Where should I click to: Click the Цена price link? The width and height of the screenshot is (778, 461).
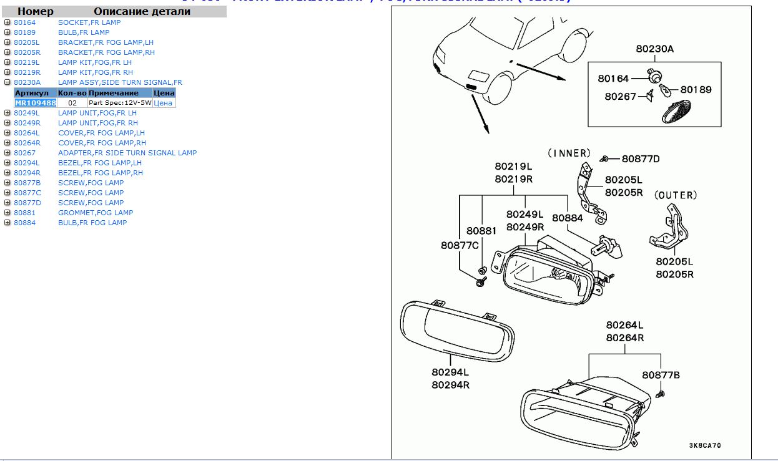tap(163, 103)
